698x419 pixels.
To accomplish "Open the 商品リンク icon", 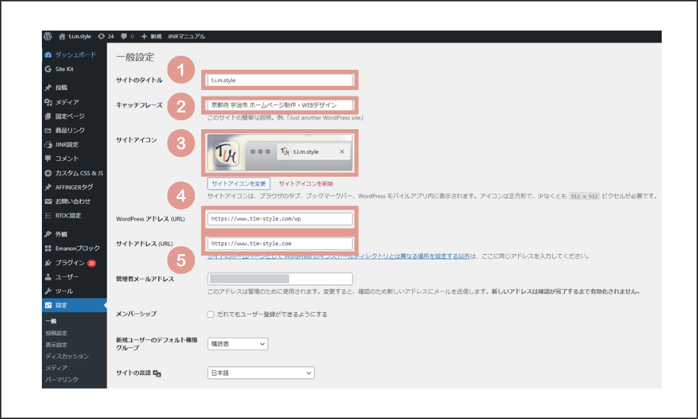I will tap(48, 131).
